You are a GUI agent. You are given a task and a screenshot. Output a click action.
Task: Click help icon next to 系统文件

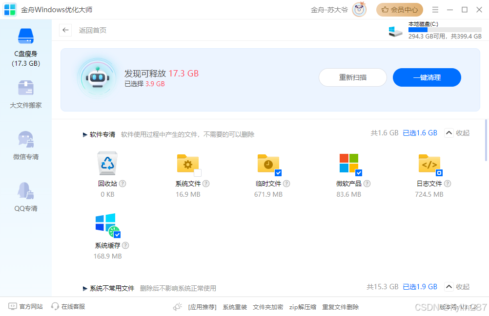click(x=206, y=184)
